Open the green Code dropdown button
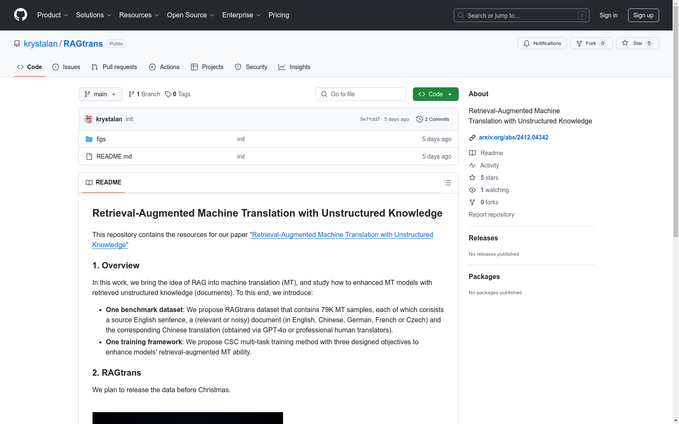Image resolution: width=679 pixels, height=424 pixels. (436, 94)
